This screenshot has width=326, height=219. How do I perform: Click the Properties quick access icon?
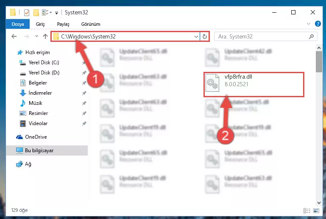click(x=27, y=12)
